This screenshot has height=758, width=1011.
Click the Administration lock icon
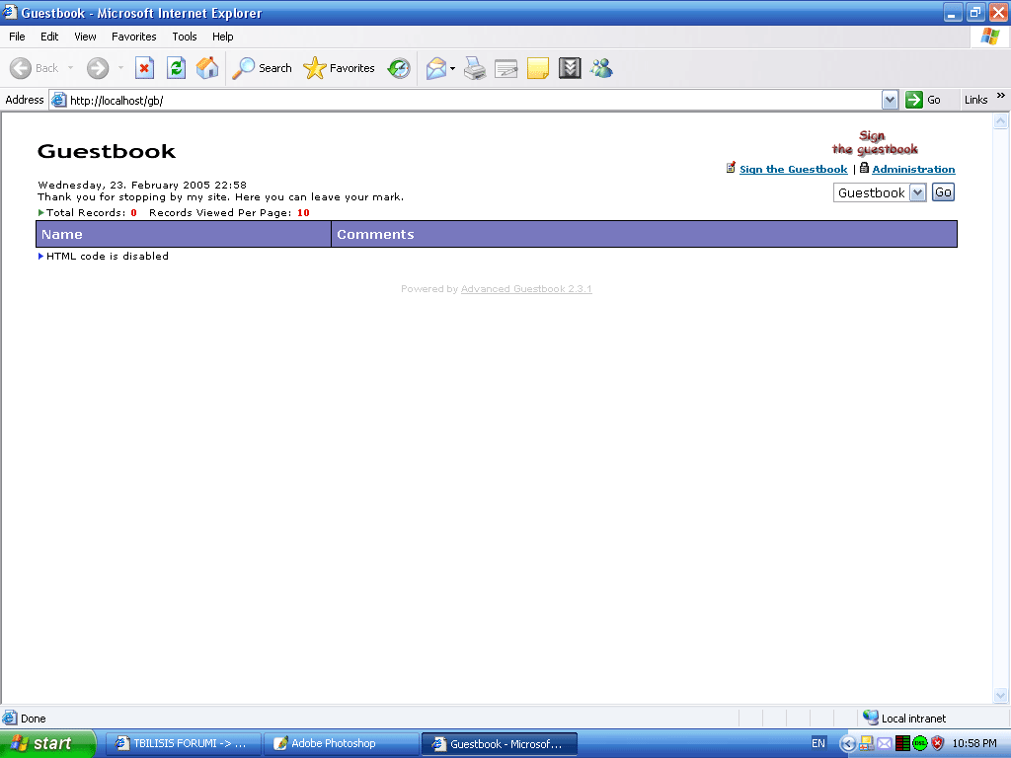click(x=864, y=168)
